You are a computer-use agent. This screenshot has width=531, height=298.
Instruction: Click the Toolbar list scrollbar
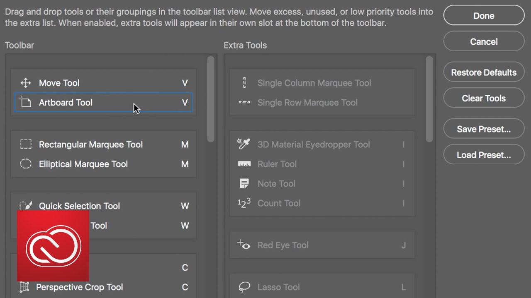click(x=211, y=99)
